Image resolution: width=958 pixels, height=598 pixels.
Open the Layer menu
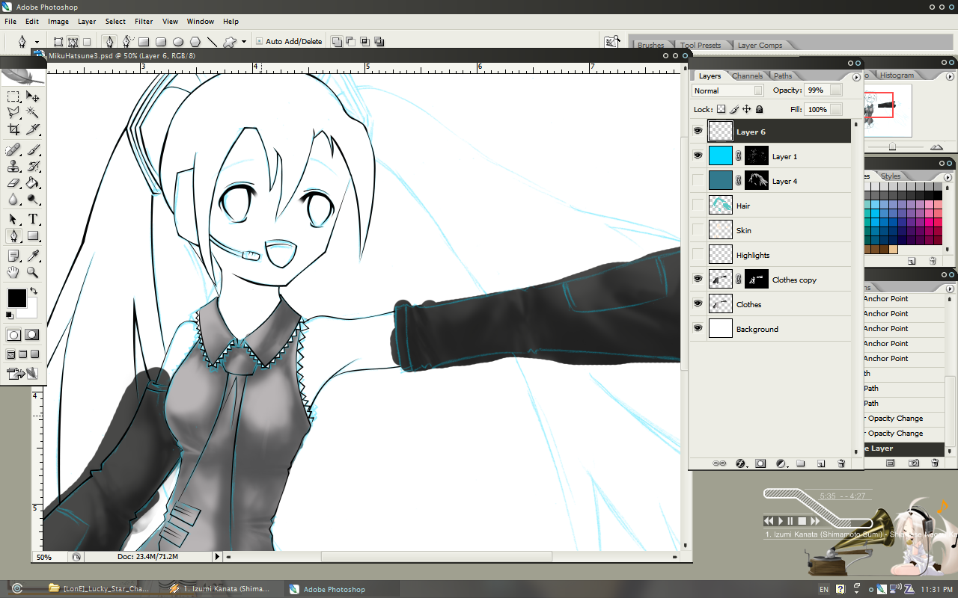tap(87, 22)
